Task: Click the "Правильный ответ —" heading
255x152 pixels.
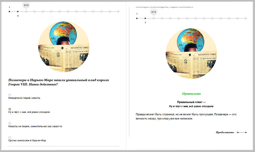Action: 191,102
